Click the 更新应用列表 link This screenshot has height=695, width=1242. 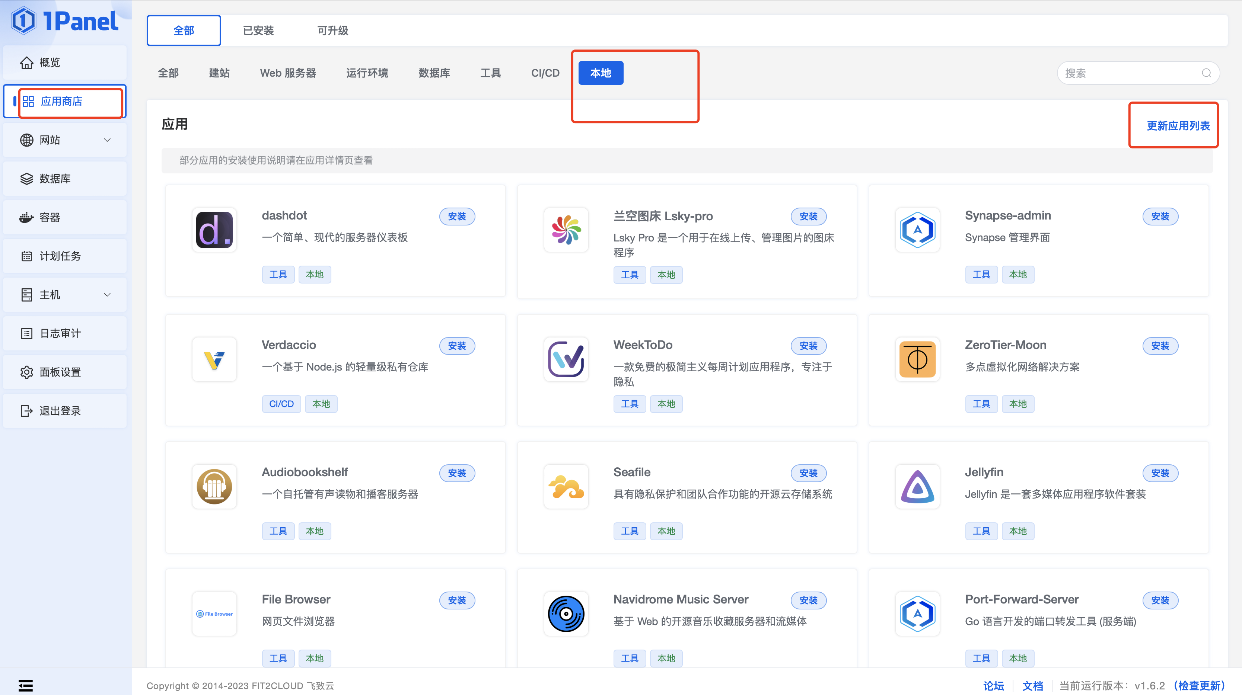coord(1177,126)
